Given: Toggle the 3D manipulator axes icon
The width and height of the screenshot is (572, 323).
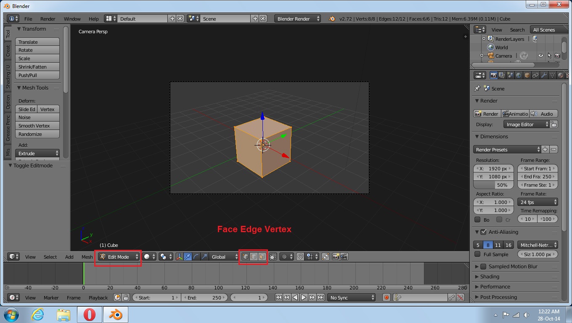Looking at the screenshot, I should [x=180, y=257].
